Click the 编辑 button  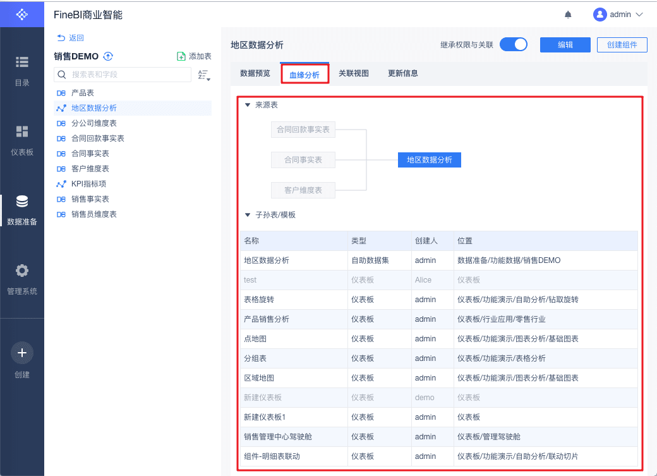click(x=565, y=45)
